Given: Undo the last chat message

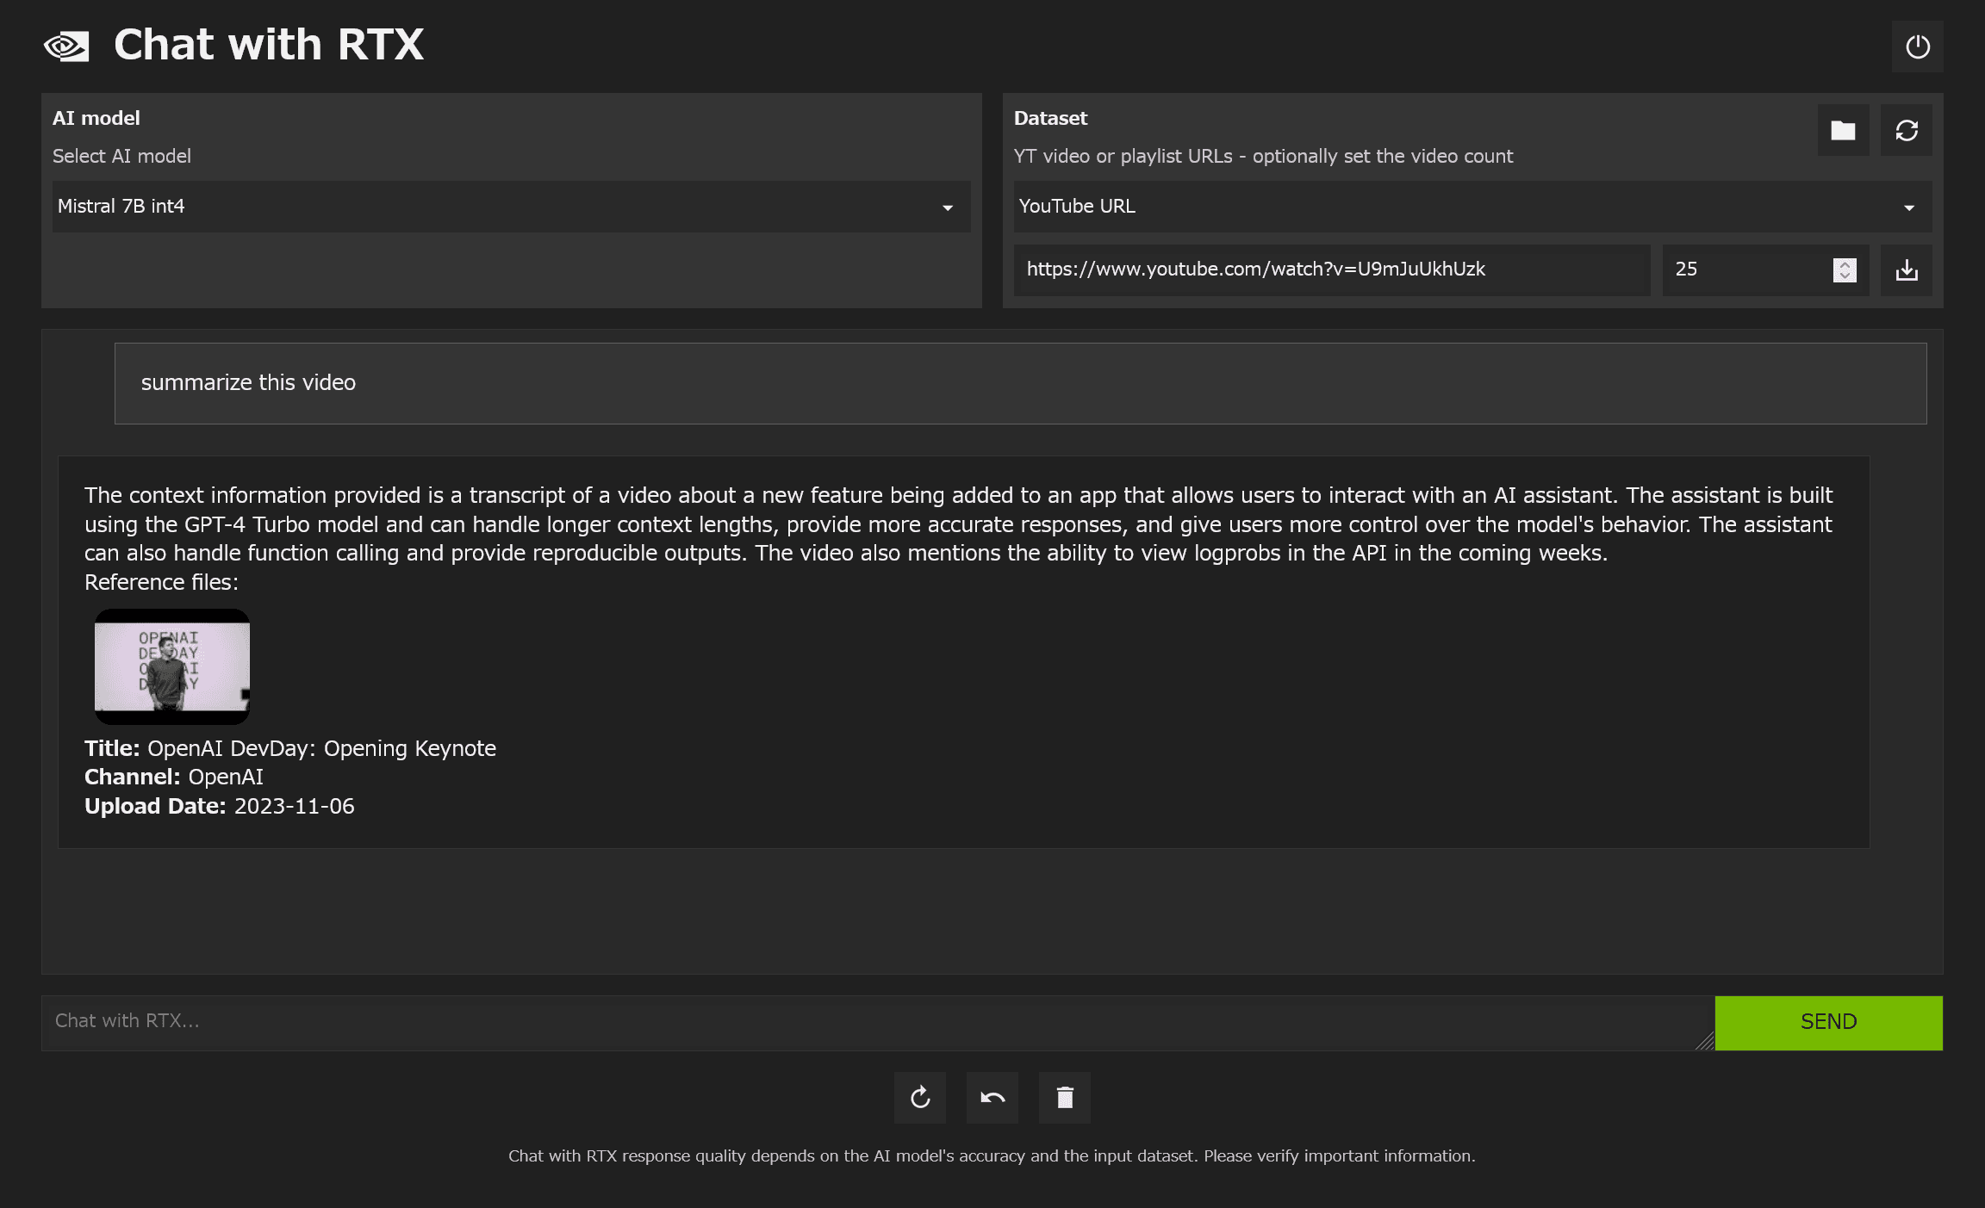Looking at the screenshot, I should [x=992, y=1097].
